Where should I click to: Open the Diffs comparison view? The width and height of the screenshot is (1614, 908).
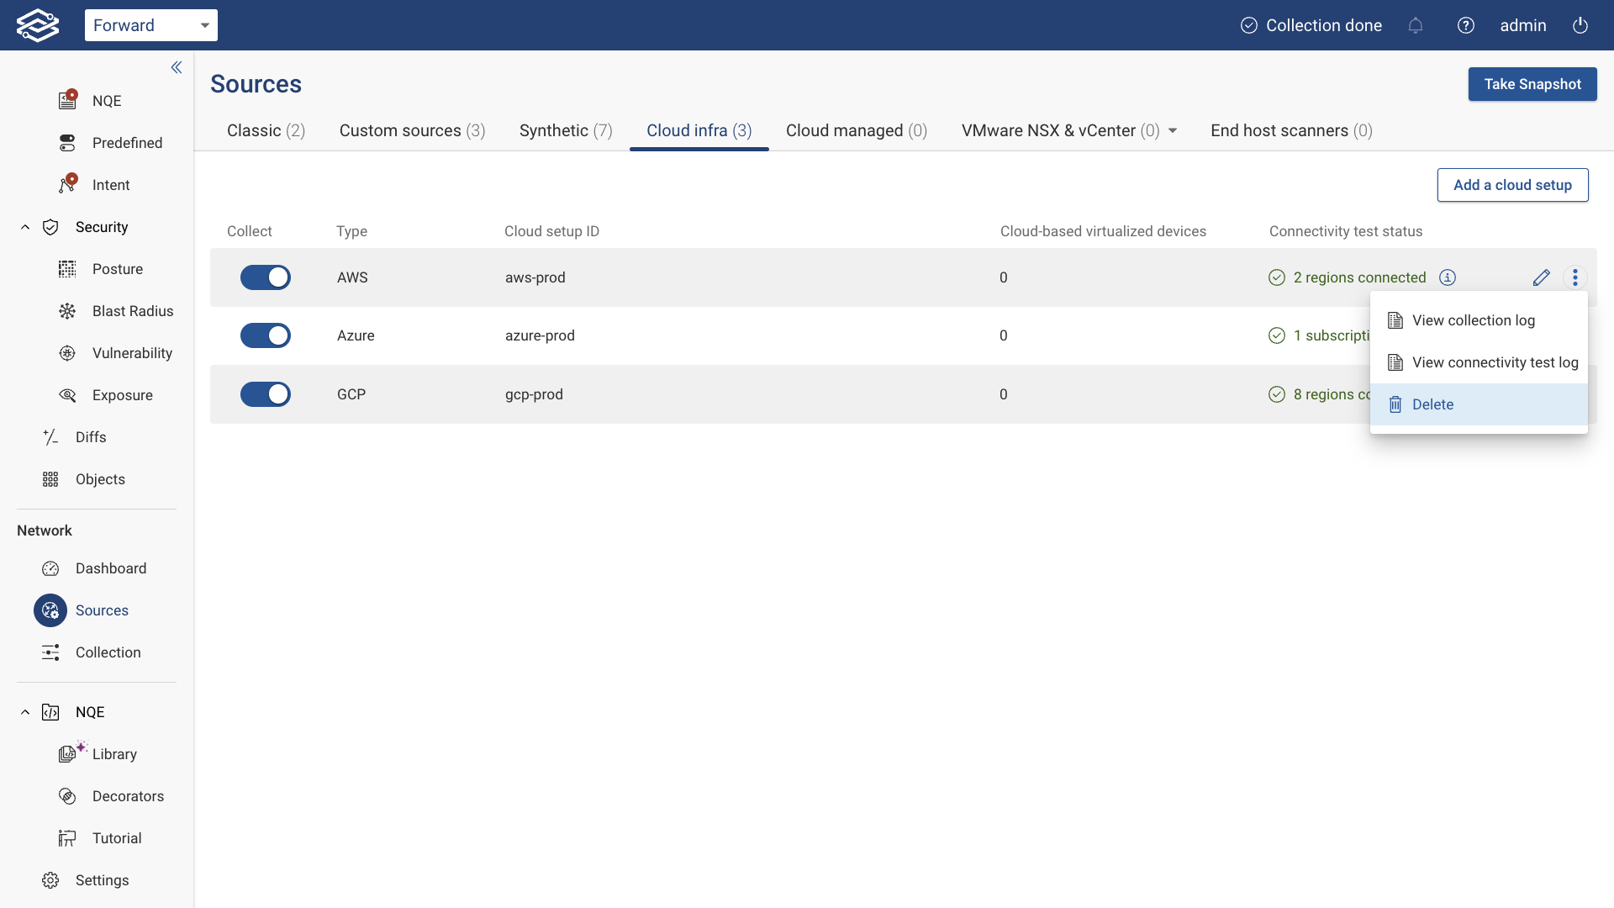coord(50,437)
